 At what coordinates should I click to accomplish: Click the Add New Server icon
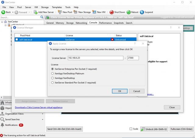tap(35, 12)
